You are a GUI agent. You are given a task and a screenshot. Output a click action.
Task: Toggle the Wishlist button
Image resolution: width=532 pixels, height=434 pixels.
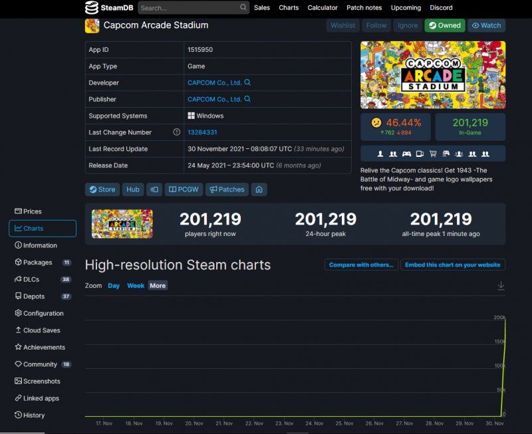click(x=343, y=25)
